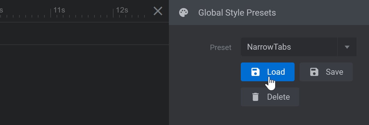Viewport: 369px width, 125px height.
Task: Close the timeline with the X icon
Action: point(158,11)
